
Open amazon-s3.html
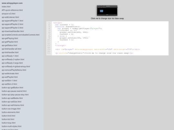click(8, 14)
